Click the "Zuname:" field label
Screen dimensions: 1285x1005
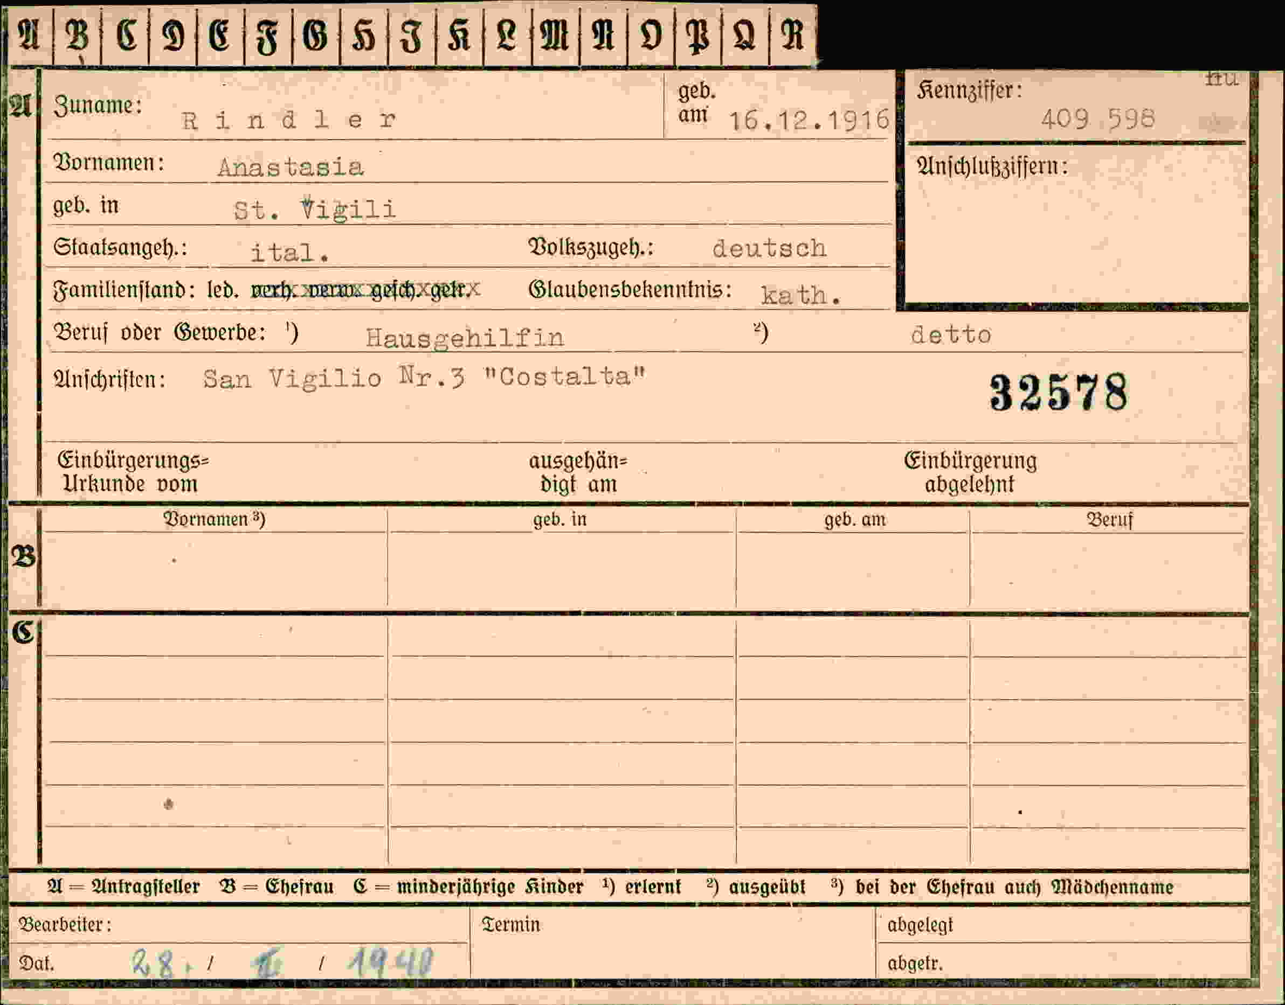point(98,106)
